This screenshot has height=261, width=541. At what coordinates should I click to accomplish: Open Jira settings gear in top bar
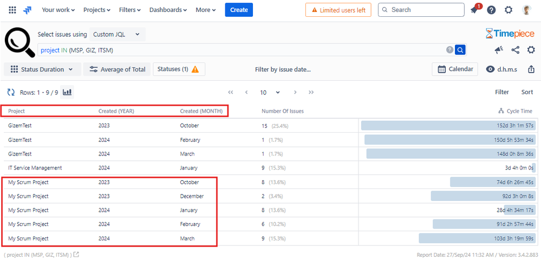click(x=509, y=10)
